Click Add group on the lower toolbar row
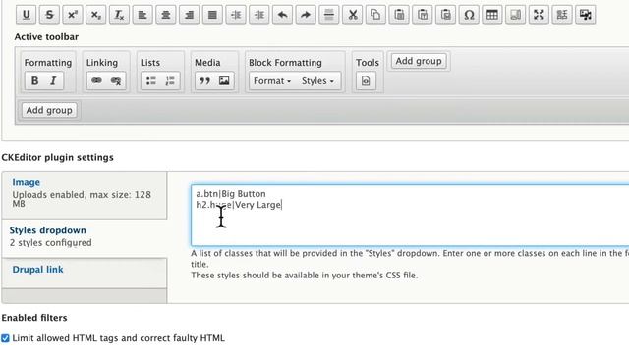The image size is (629, 353). pyautogui.click(x=49, y=110)
